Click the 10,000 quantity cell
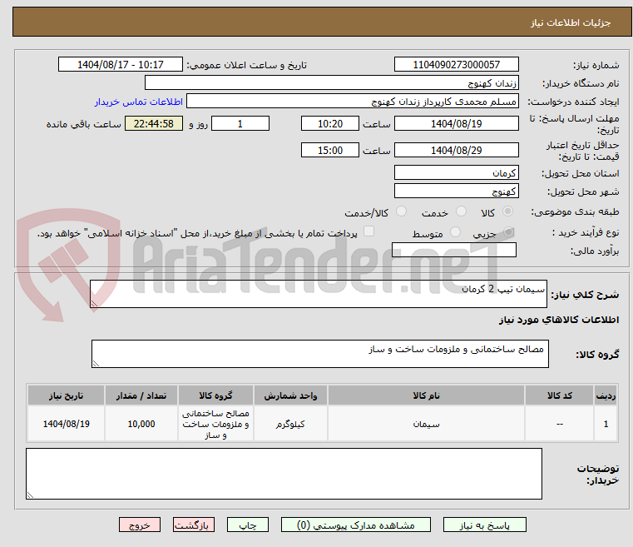633x547 pixels. (x=141, y=424)
